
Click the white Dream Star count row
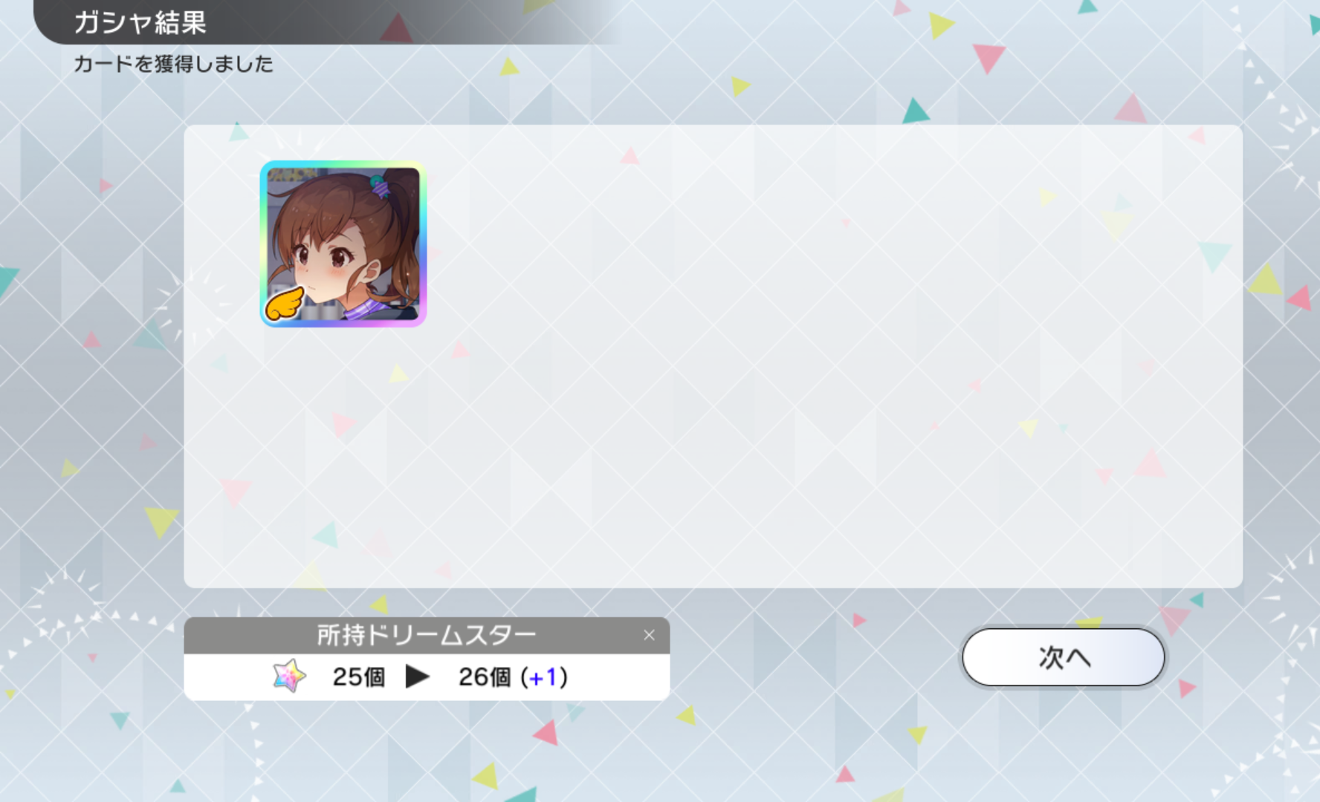point(427,677)
